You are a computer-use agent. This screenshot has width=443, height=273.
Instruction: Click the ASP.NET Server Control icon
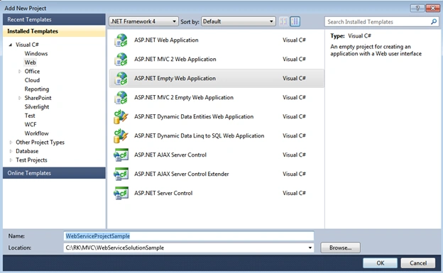coord(121,193)
